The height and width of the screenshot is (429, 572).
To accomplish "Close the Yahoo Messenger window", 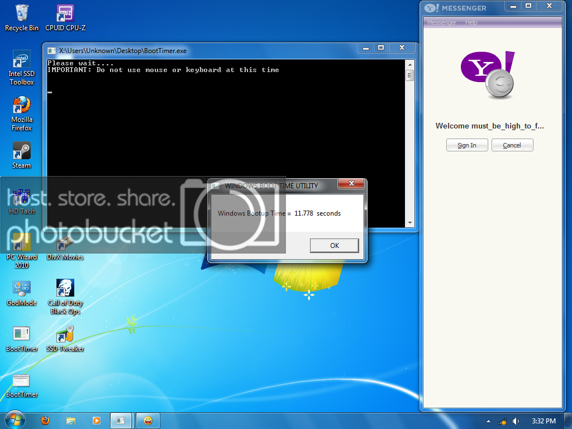I will click(x=549, y=6).
